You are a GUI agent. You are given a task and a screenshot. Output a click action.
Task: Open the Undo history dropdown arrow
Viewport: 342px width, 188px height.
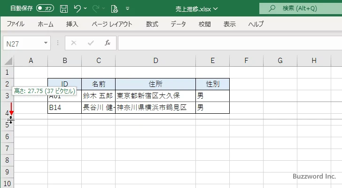[86, 8]
